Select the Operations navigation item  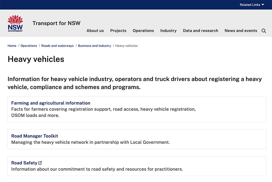point(143,31)
